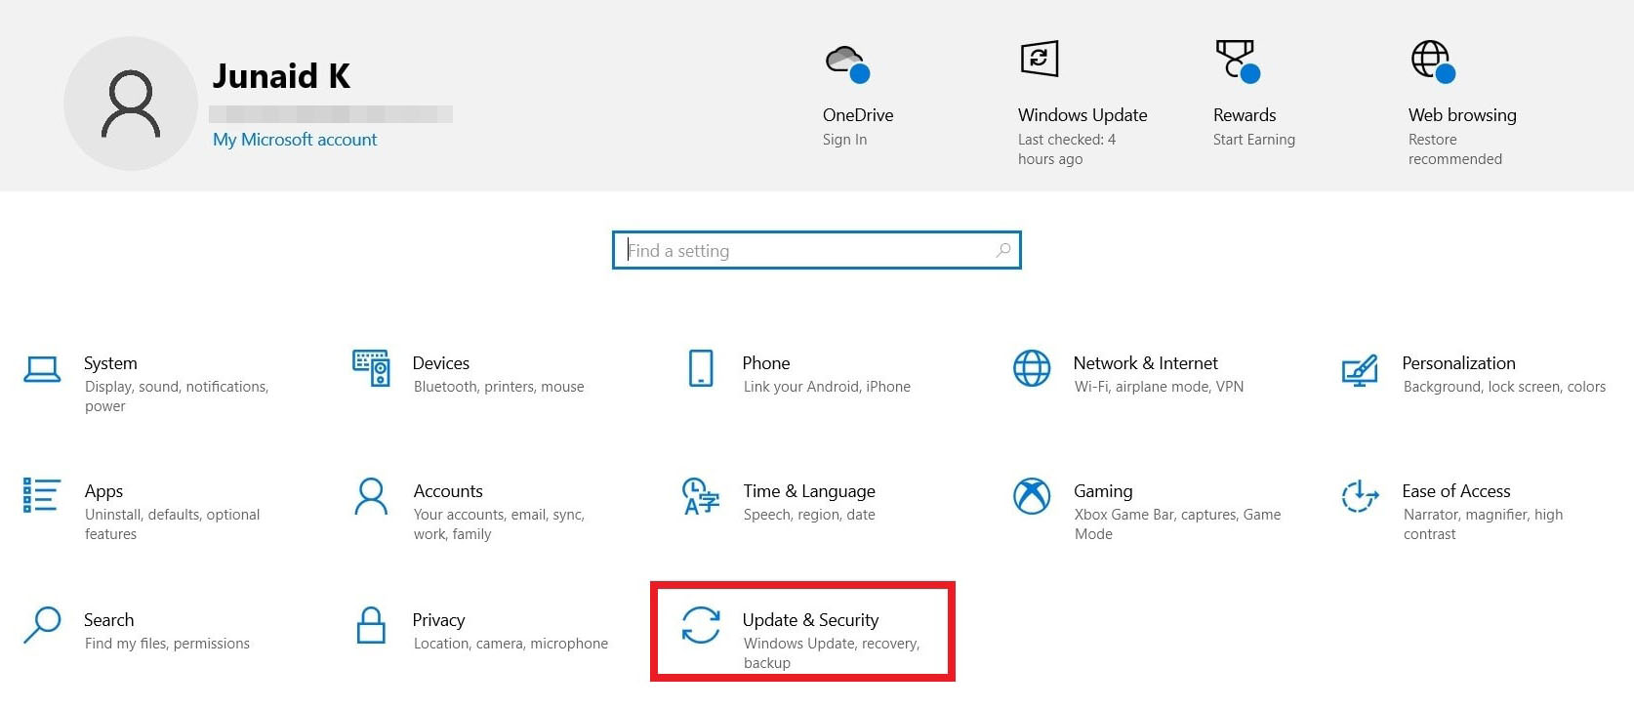Open the Update & Security title
This screenshot has width=1634, height=710.
pos(810,620)
